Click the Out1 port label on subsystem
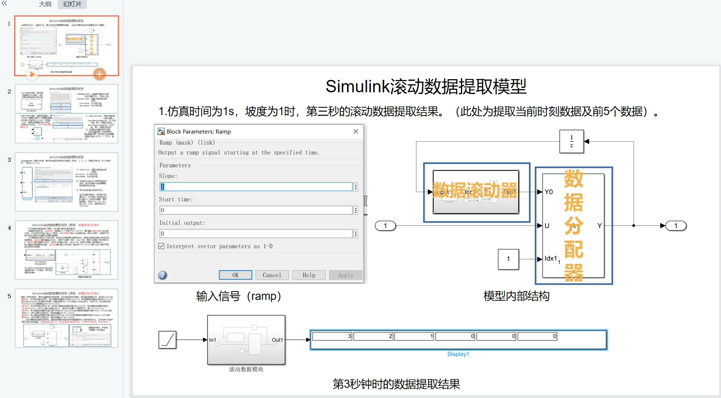The width and height of the screenshot is (721, 398). (278, 340)
